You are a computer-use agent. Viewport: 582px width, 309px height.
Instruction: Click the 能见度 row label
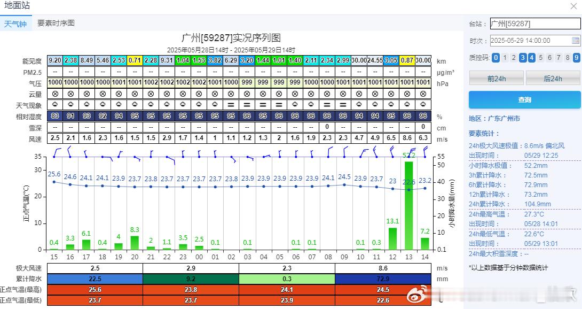pyautogui.click(x=32, y=61)
